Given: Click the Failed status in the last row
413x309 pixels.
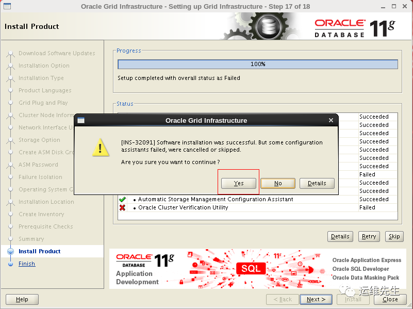Looking at the screenshot, I should point(367,207).
